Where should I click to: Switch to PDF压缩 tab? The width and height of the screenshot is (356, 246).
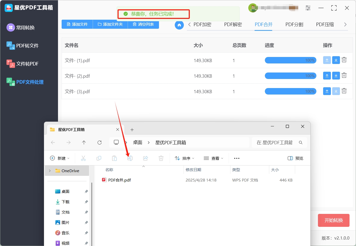[x=325, y=25]
